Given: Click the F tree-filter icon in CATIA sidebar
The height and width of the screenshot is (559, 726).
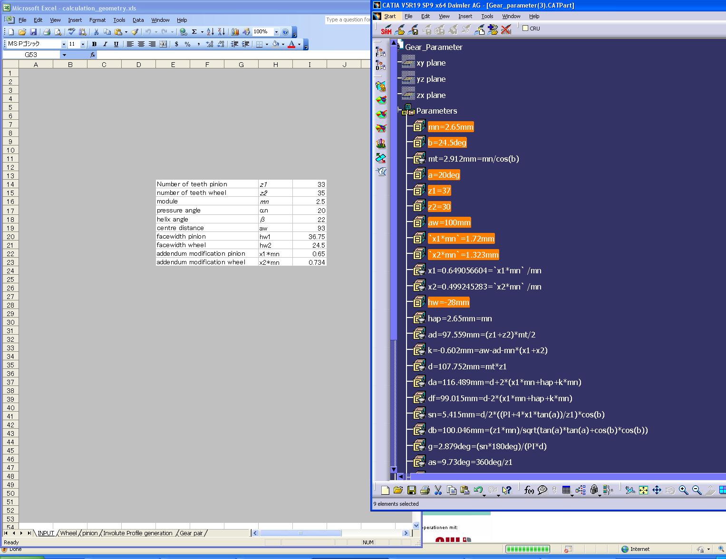Looking at the screenshot, I should [380, 51].
